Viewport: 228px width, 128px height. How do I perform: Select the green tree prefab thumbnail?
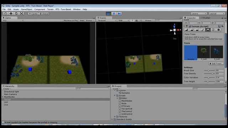coord(203,53)
